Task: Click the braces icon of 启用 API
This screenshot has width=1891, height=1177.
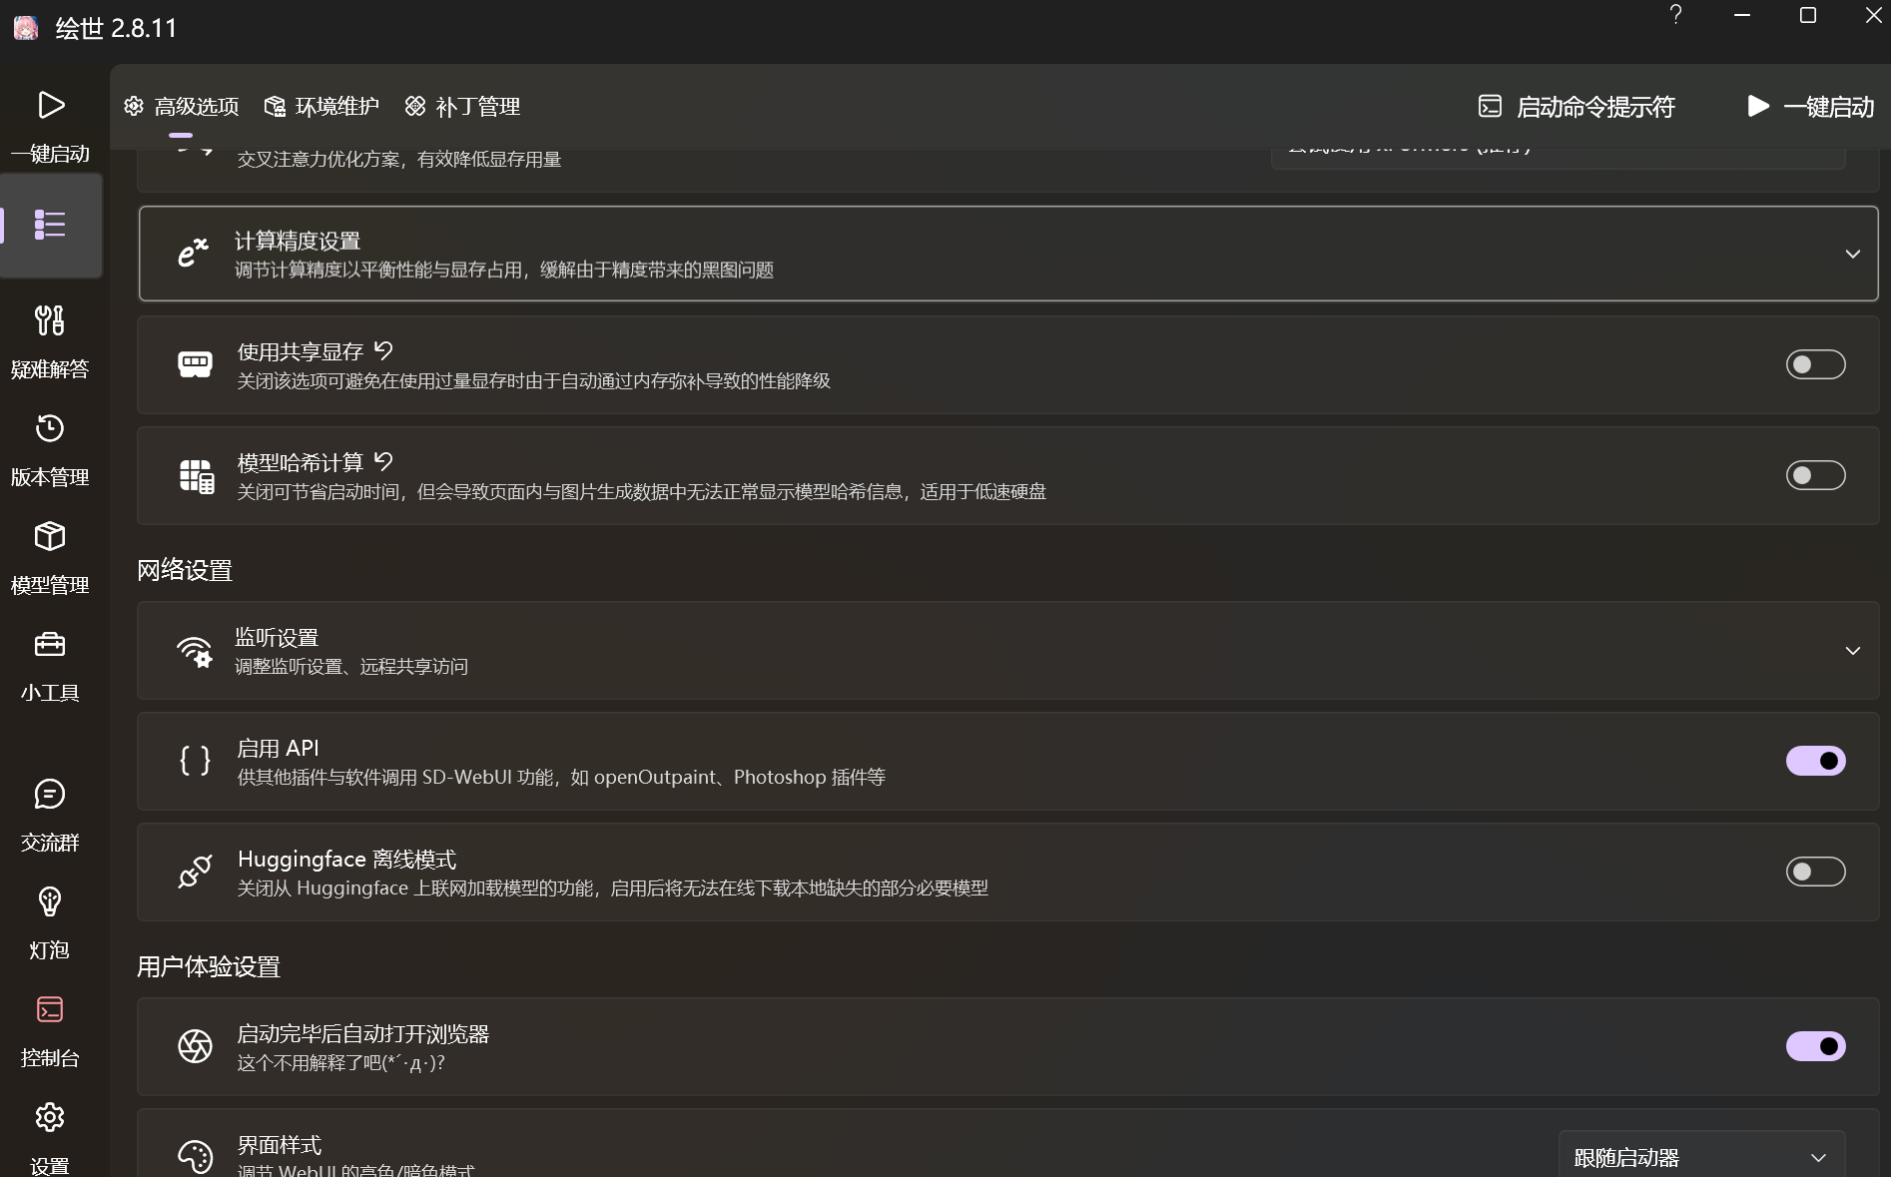Action: [195, 761]
